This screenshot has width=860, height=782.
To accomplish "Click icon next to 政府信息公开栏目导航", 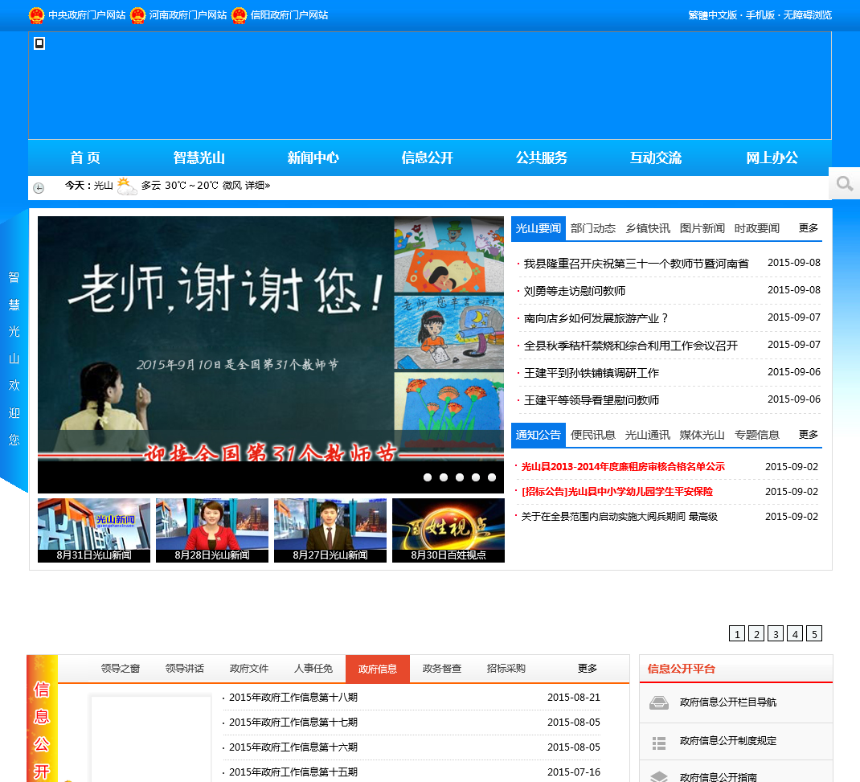I will click(x=659, y=702).
